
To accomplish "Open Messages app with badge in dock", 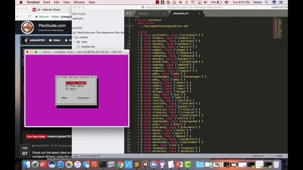I will pos(86,164).
